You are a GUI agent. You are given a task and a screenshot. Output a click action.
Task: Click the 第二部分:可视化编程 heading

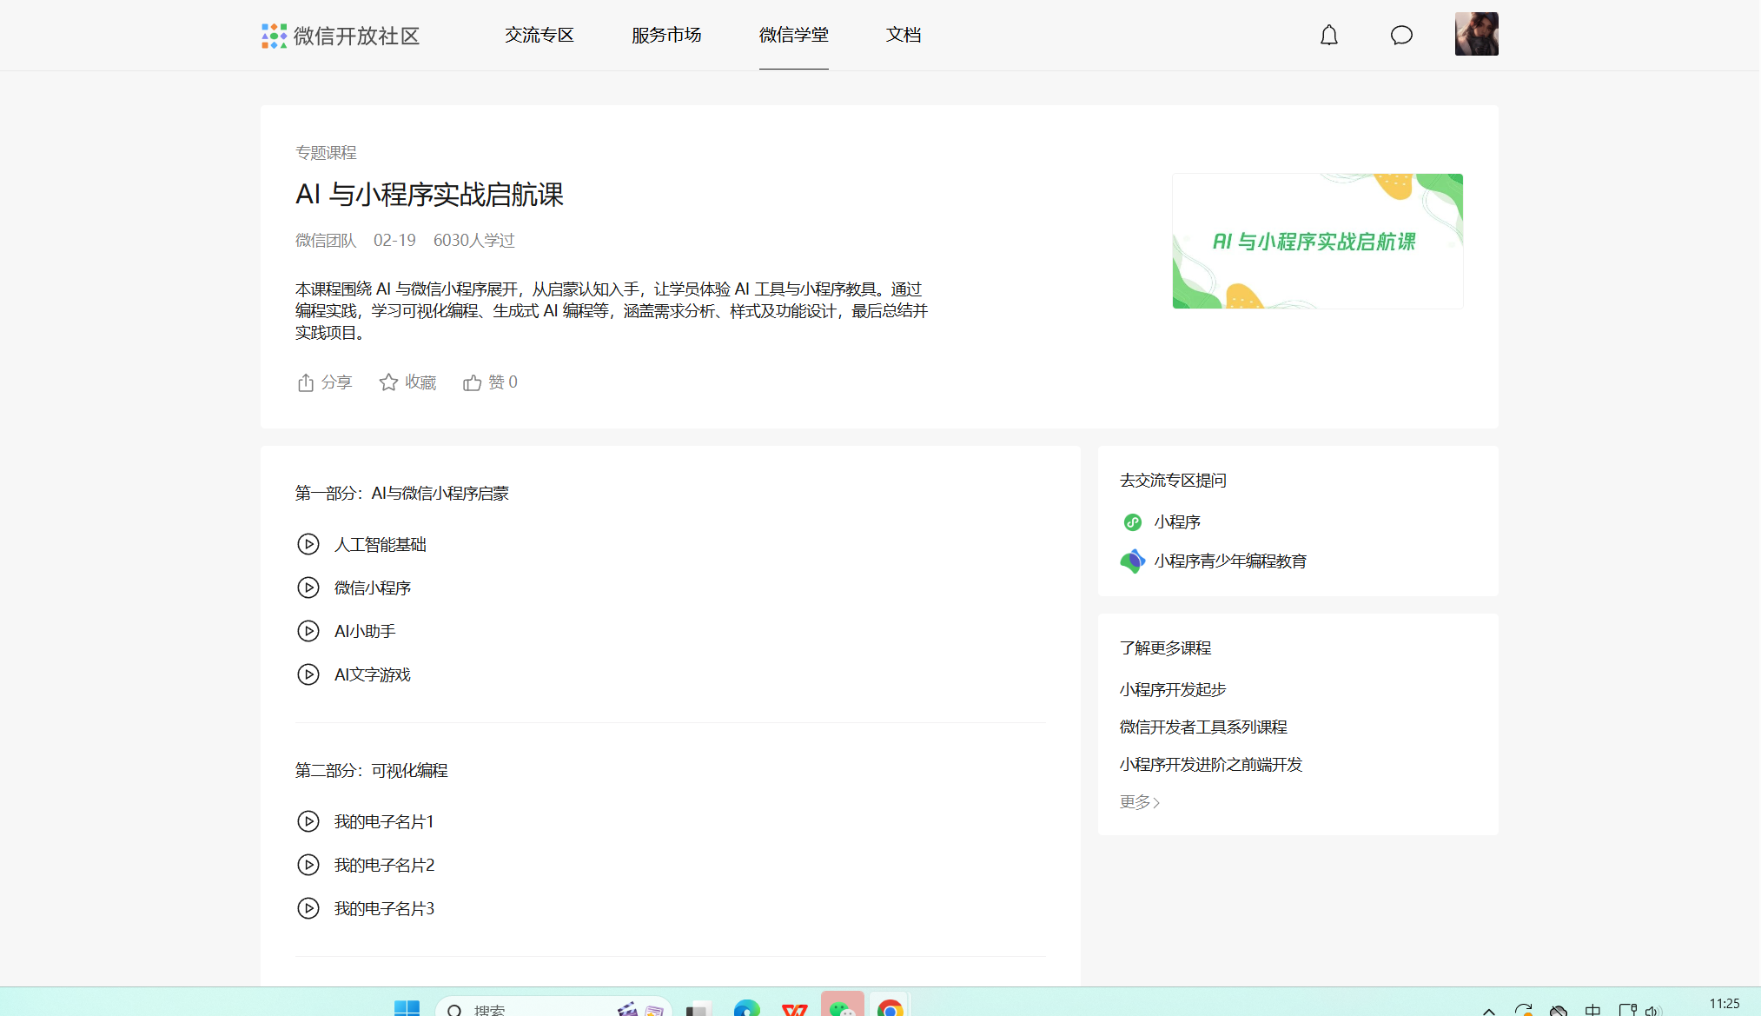[372, 771]
